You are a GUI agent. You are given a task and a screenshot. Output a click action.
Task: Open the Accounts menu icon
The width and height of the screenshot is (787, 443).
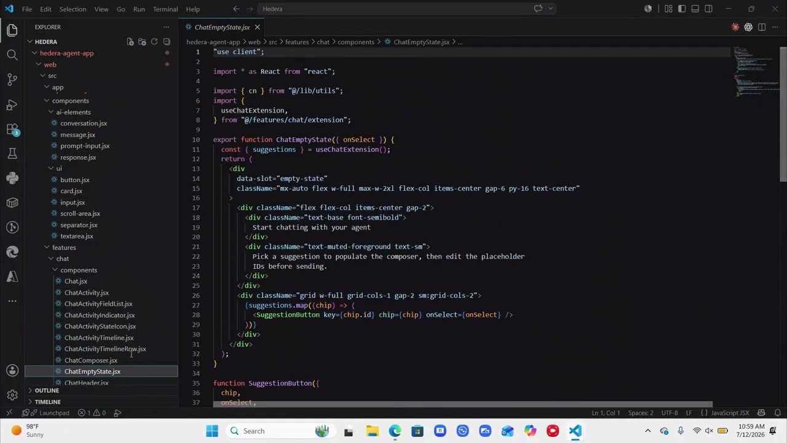click(x=12, y=370)
